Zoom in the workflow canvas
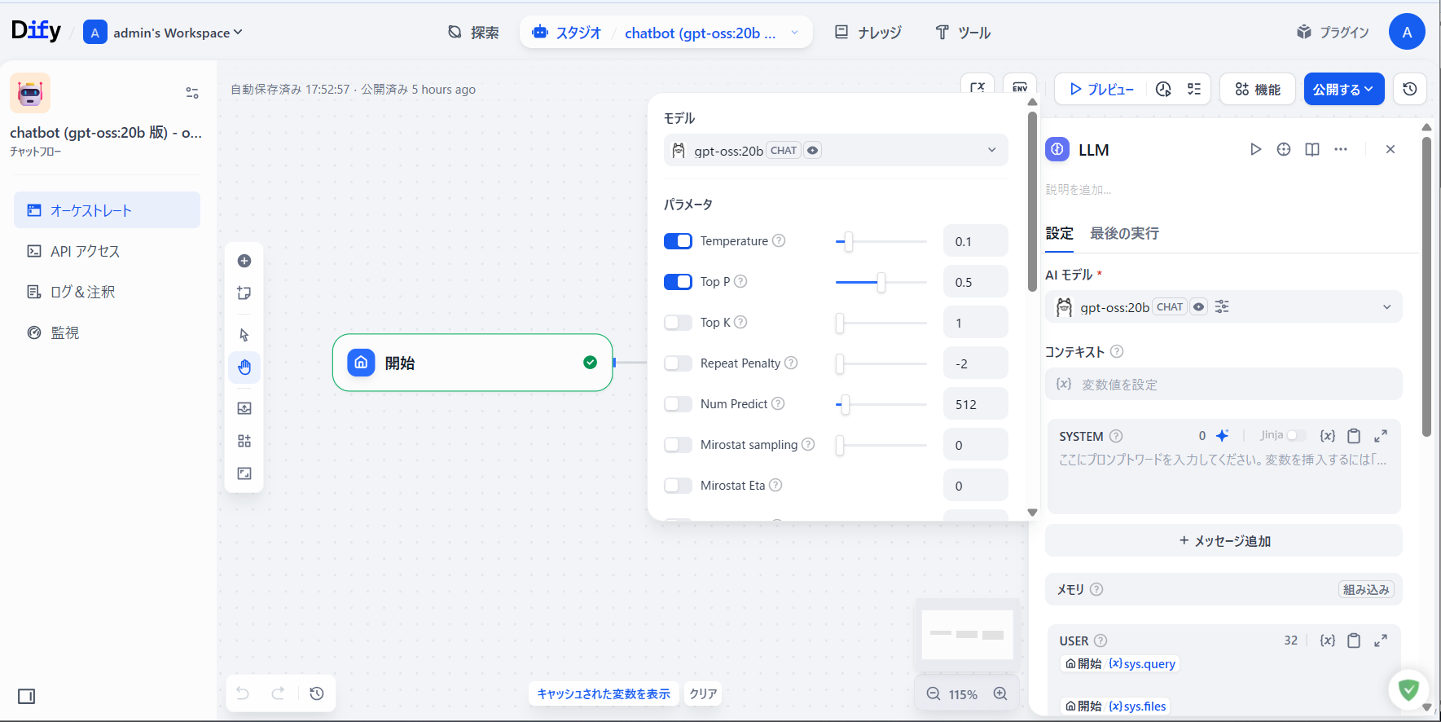This screenshot has width=1441, height=722. click(1000, 694)
